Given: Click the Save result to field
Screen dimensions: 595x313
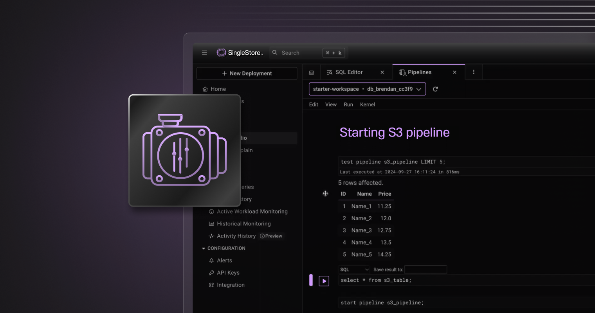Looking at the screenshot, I should [x=426, y=269].
